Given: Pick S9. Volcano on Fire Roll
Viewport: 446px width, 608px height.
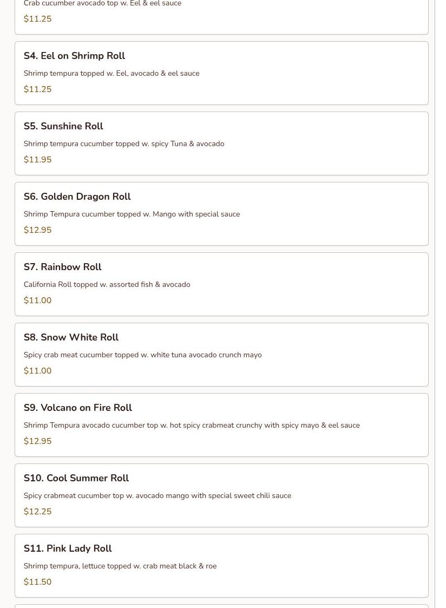Looking at the screenshot, I should [77, 408].
